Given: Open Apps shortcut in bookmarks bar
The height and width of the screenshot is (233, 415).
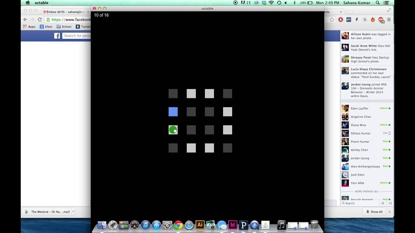Looking at the screenshot, I should point(29,27).
